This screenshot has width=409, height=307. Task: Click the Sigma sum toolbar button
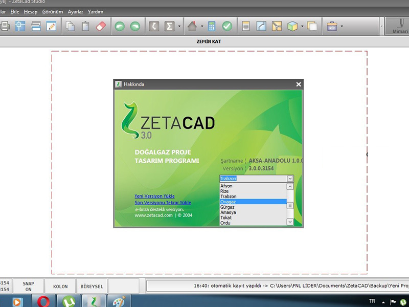tap(169, 26)
